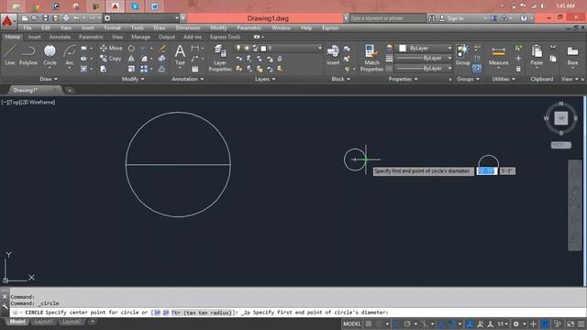The image size is (587, 330).
Task: Select the Line tool
Action: click(x=10, y=55)
